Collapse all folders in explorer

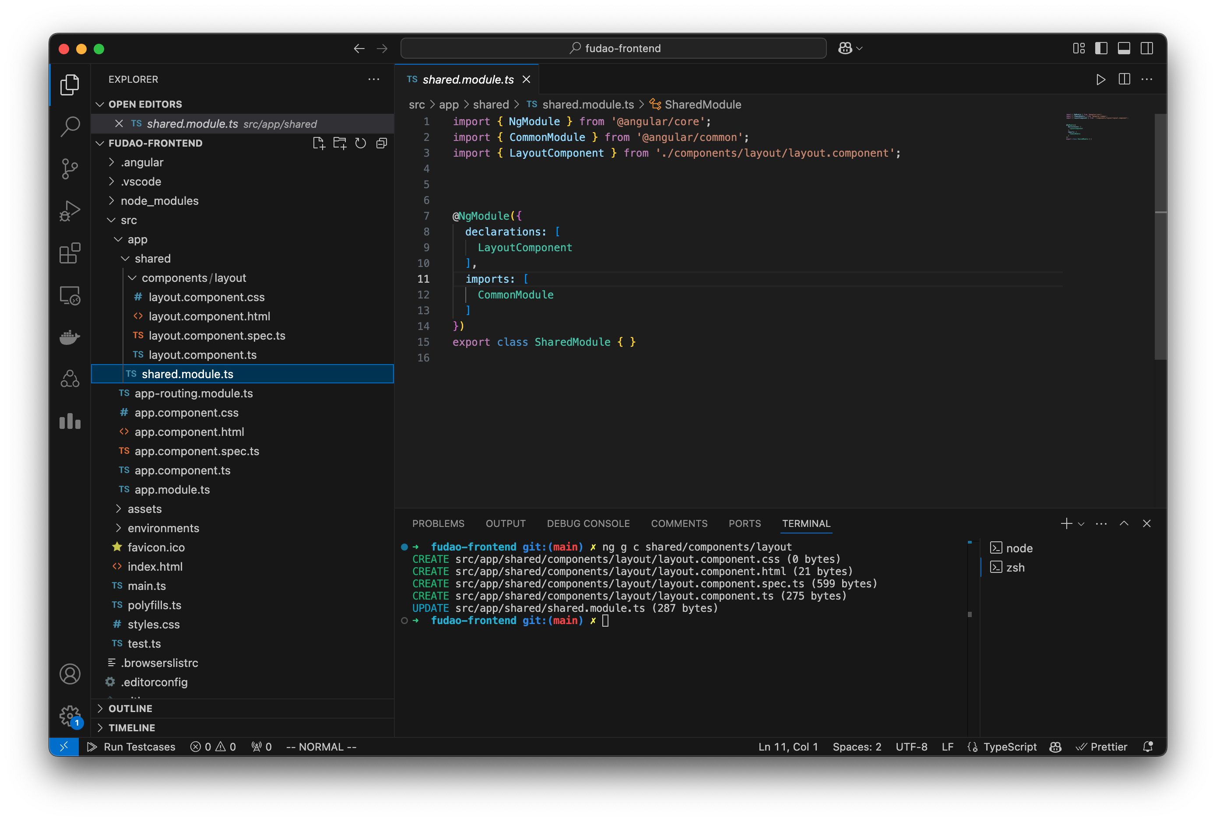click(381, 144)
